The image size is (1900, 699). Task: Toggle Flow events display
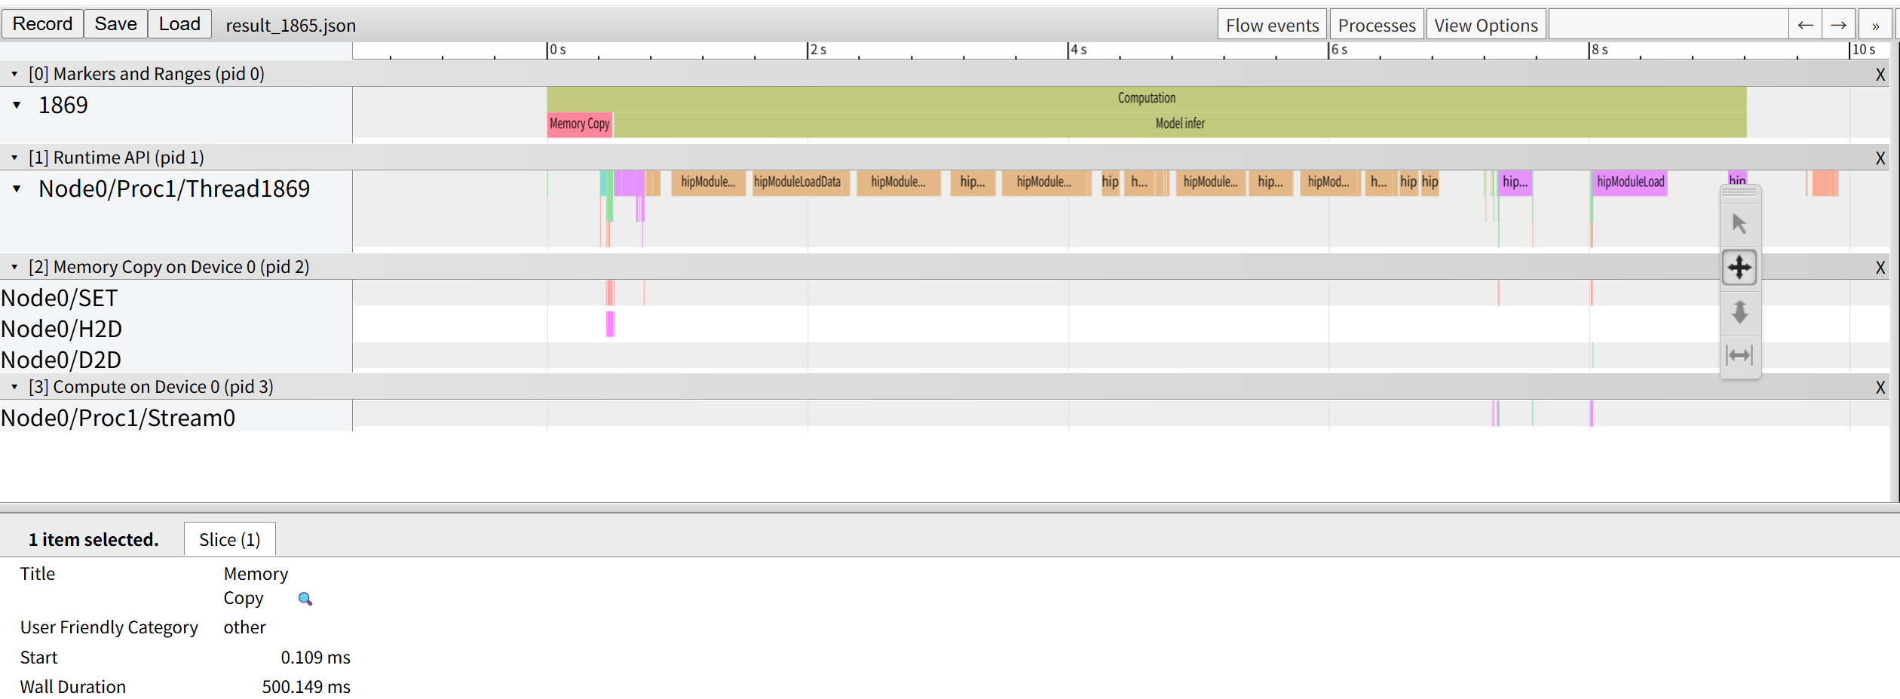tap(1272, 23)
